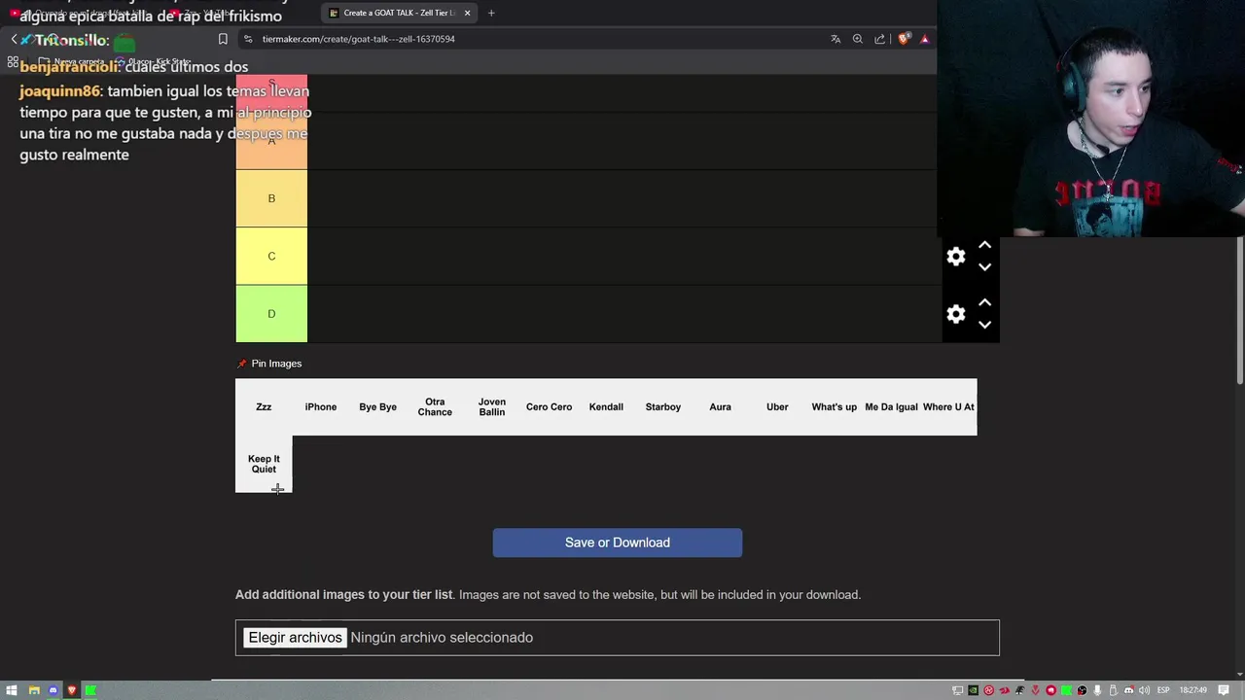Select the Bye Bye song tile
Screen dimensions: 1245x700
tap(377, 406)
